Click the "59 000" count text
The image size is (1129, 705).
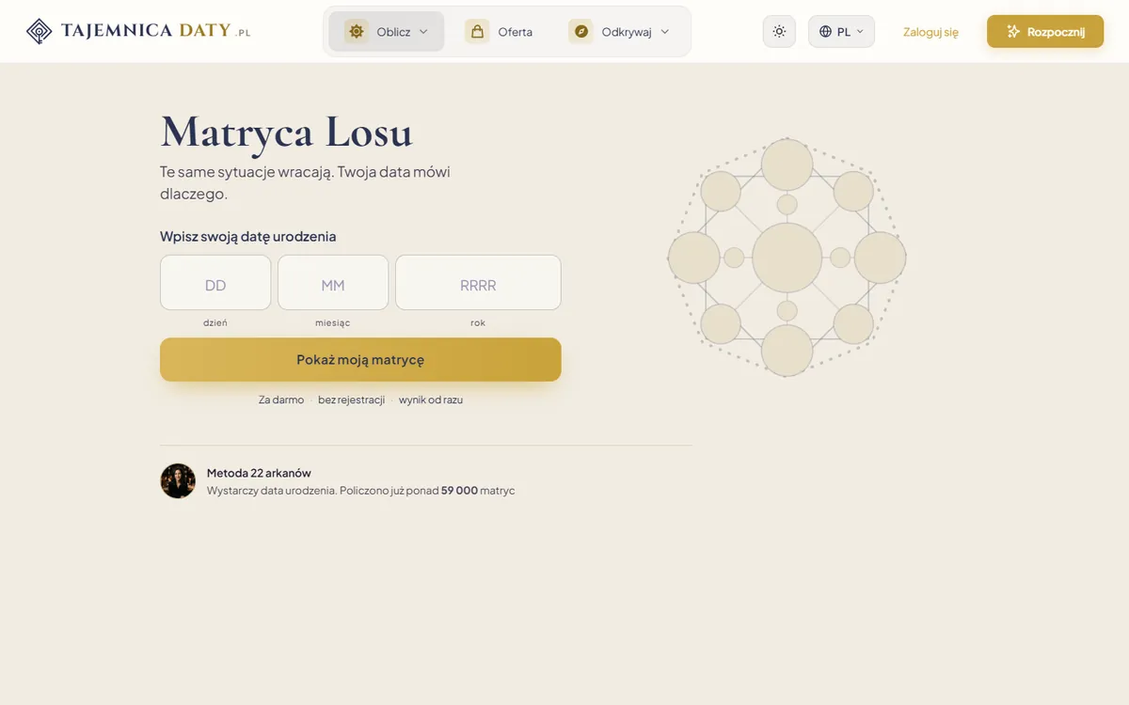point(459,491)
